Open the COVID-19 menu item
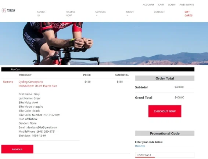The width and height of the screenshot is (208, 159). coord(41,14)
